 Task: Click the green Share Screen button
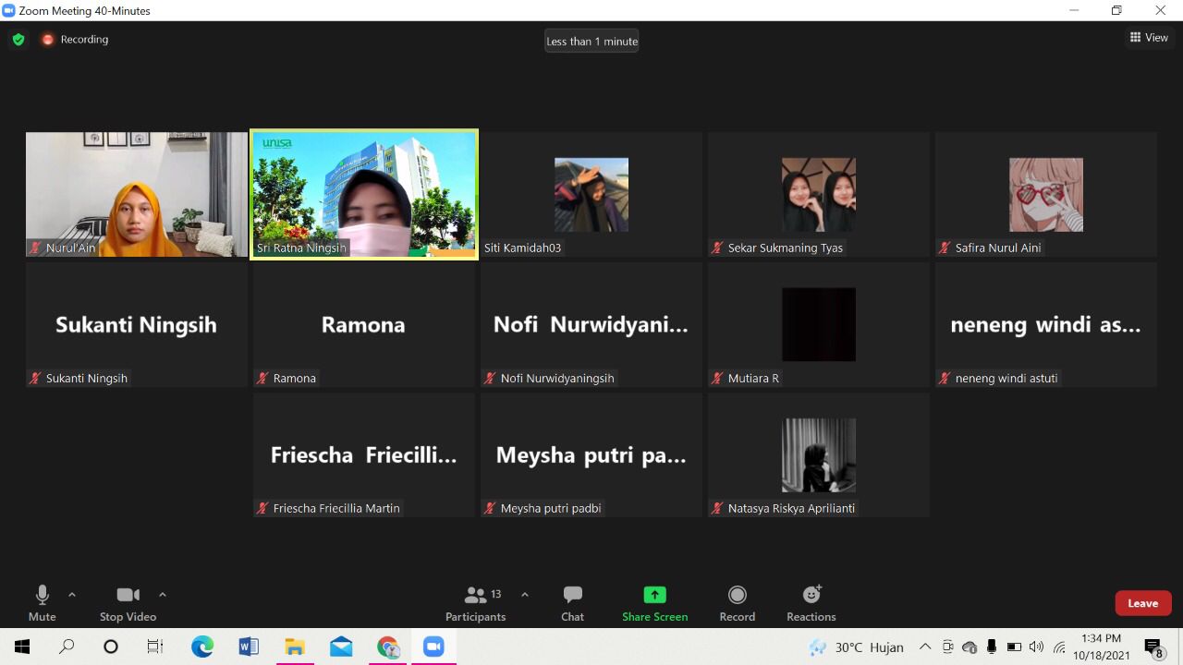tap(654, 604)
